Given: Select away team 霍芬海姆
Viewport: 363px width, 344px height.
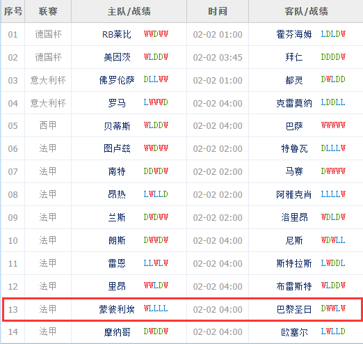Looking at the screenshot, I should point(294,34).
